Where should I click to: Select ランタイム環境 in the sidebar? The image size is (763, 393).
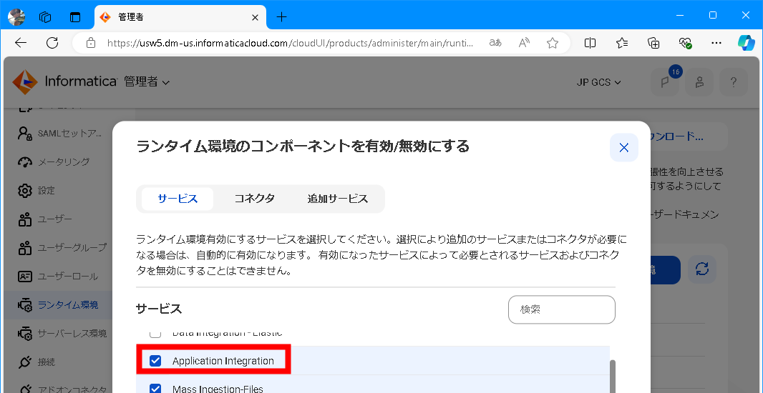click(x=57, y=305)
